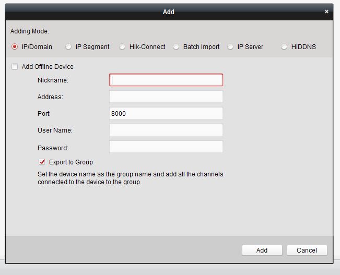Click into the Nickname input field
The image size is (340, 275).
click(x=166, y=80)
